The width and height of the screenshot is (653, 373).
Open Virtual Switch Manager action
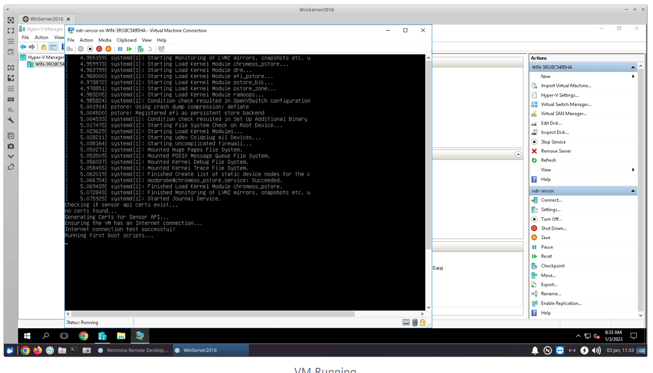click(x=566, y=104)
